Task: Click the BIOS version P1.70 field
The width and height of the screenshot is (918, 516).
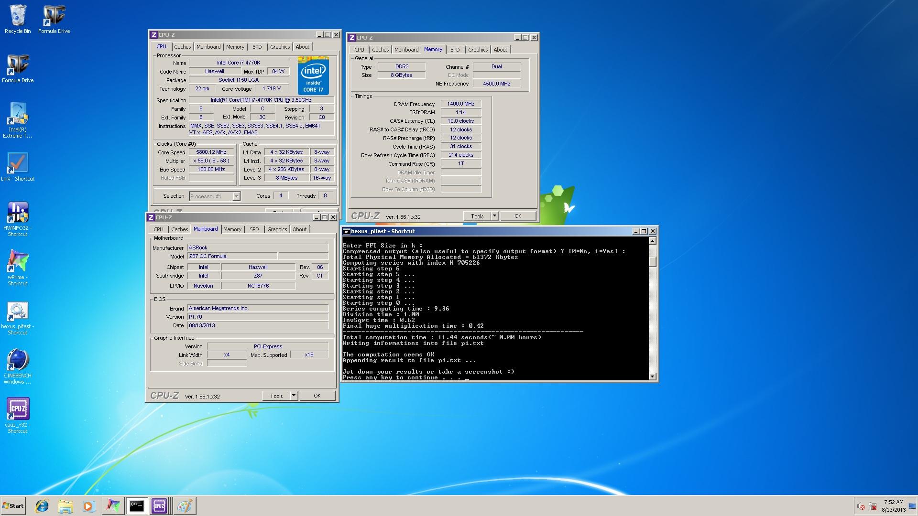Action: coord(258,317)
